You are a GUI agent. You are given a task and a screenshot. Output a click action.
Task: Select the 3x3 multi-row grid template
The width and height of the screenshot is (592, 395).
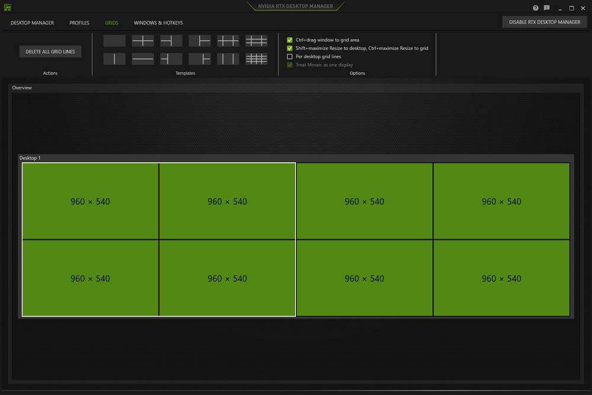pyautogui.click(x=256, y=40)
